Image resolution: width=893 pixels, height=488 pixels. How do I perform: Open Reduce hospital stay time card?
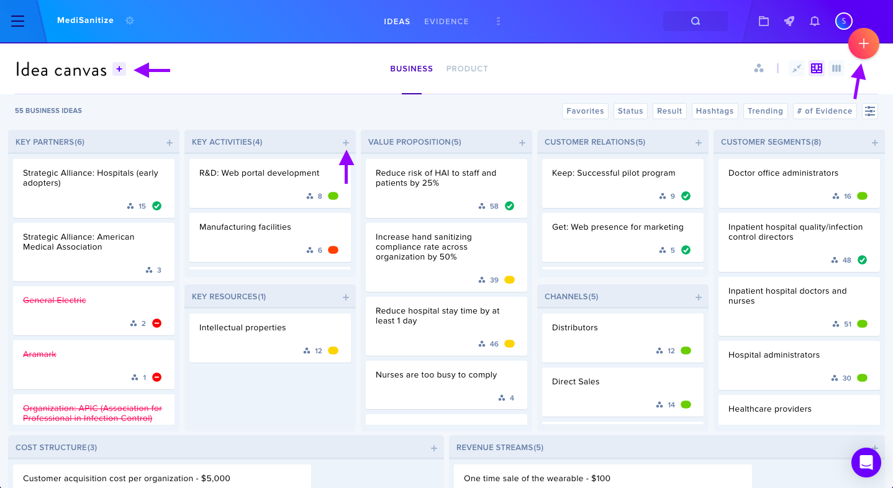(446, 326)
